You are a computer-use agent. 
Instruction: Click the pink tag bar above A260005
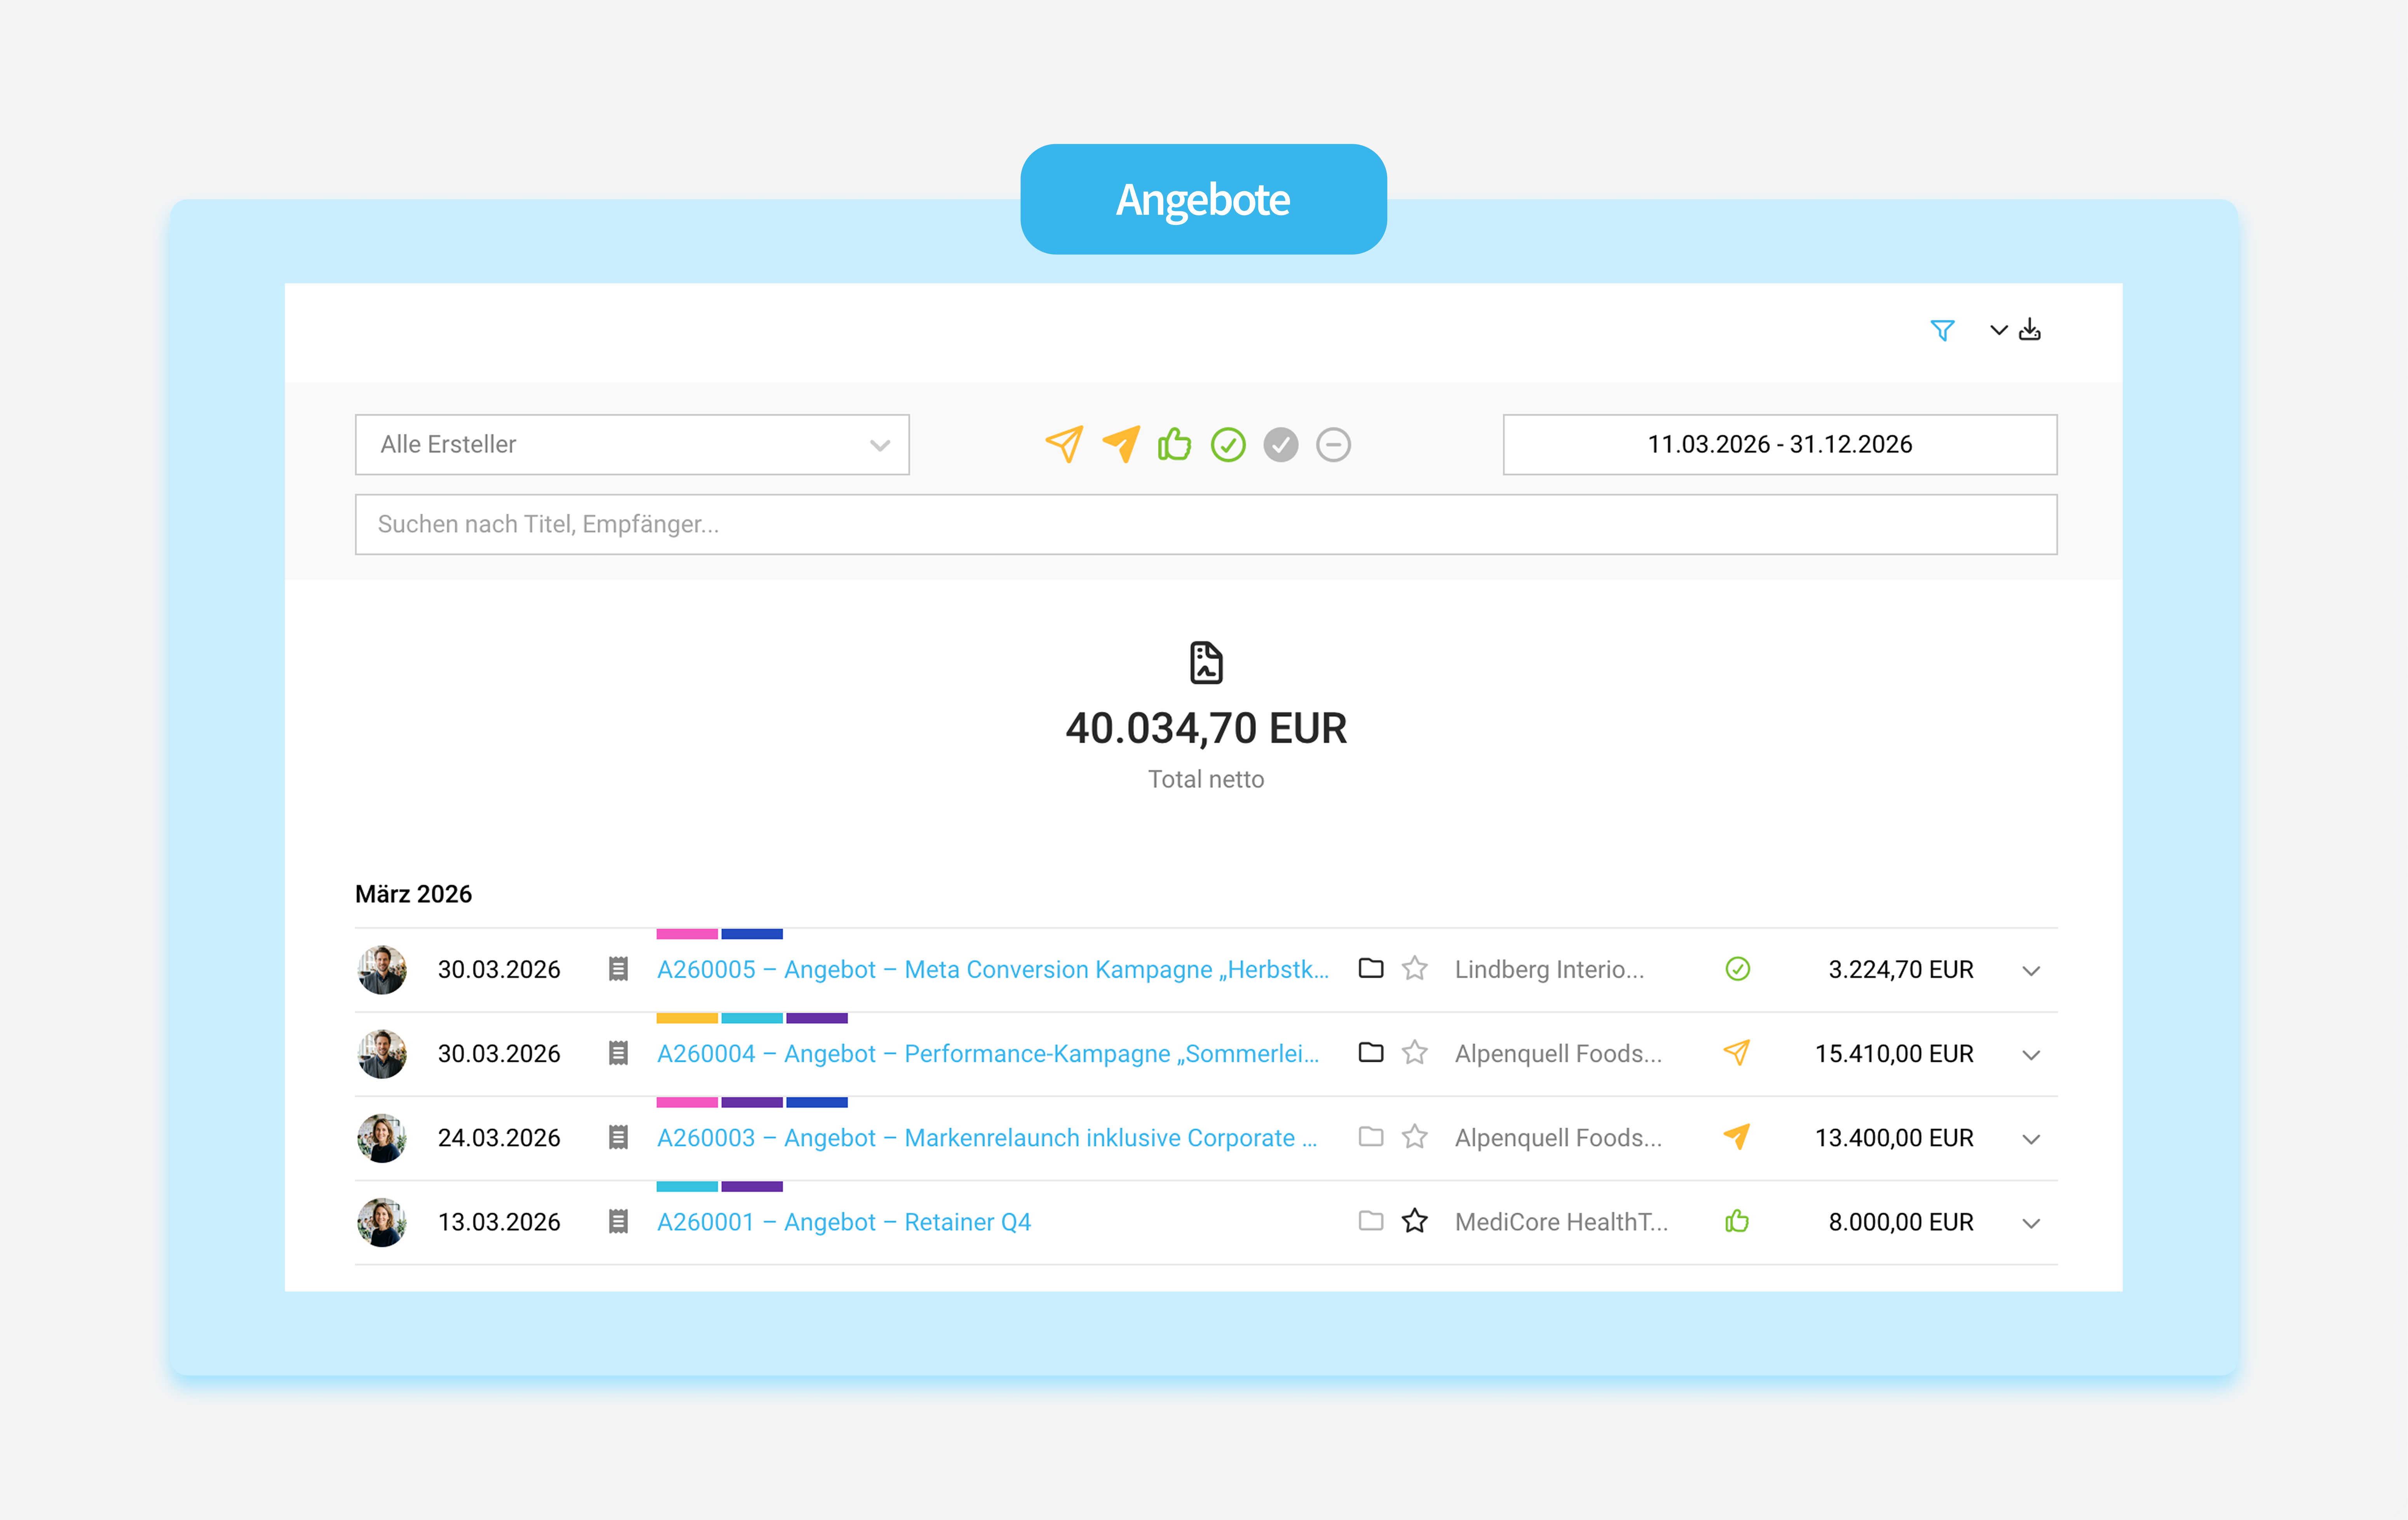click(687, 934)
